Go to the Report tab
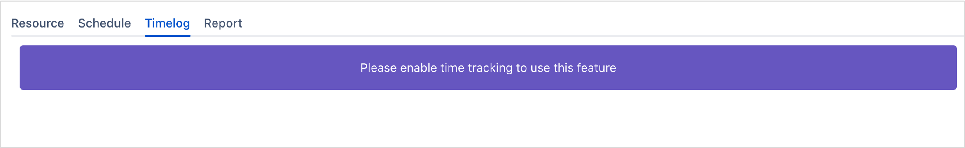Image resolution: width=965 pixels, height=148 pixels. click(223, 23)
